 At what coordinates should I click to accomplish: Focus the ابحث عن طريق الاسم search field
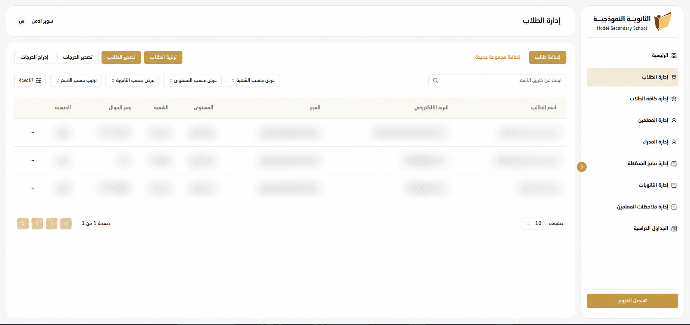pyautogui.click(x=497, y=80)
